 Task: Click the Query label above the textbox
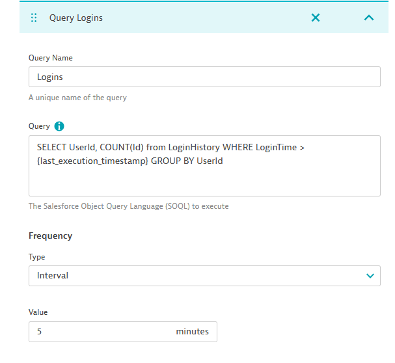(x=39, y=126)
